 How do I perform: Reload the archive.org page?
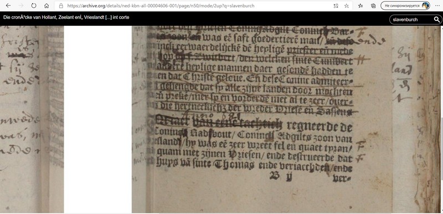(34, 6)
